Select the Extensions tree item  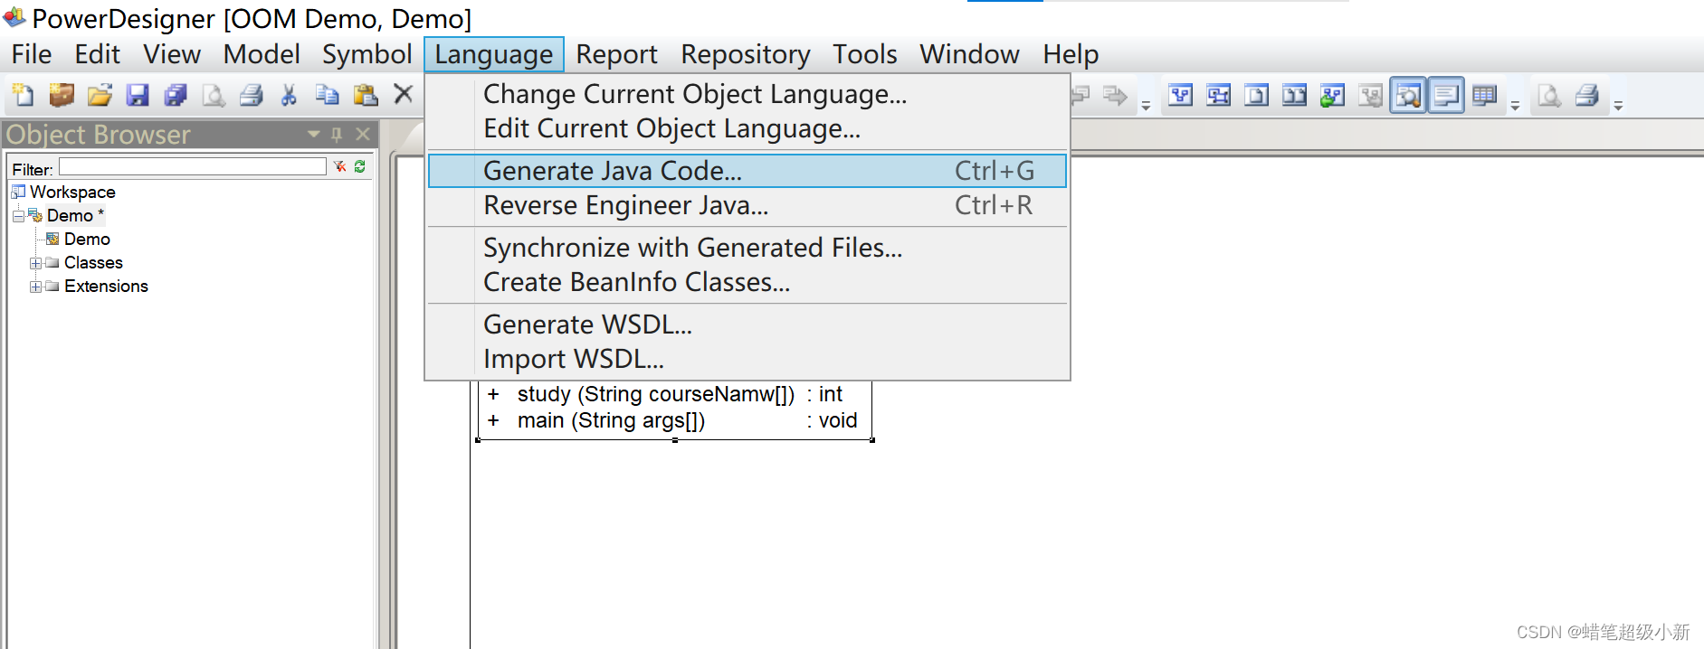click(x=106, y=287)
